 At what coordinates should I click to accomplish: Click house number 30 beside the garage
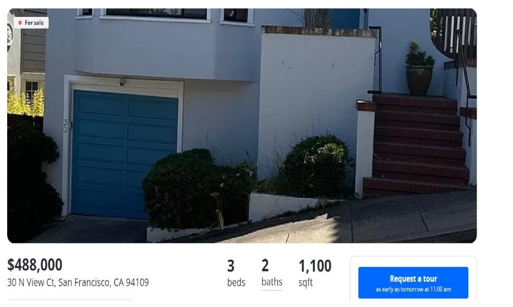tap(65, 125)
